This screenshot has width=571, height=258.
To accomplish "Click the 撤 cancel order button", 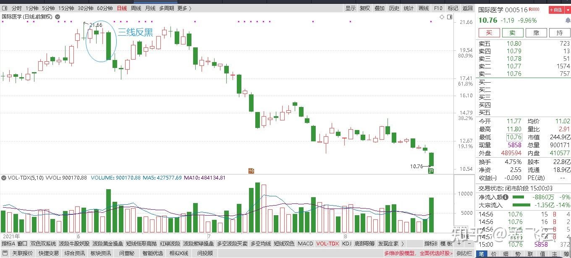I will coord(536,33).
